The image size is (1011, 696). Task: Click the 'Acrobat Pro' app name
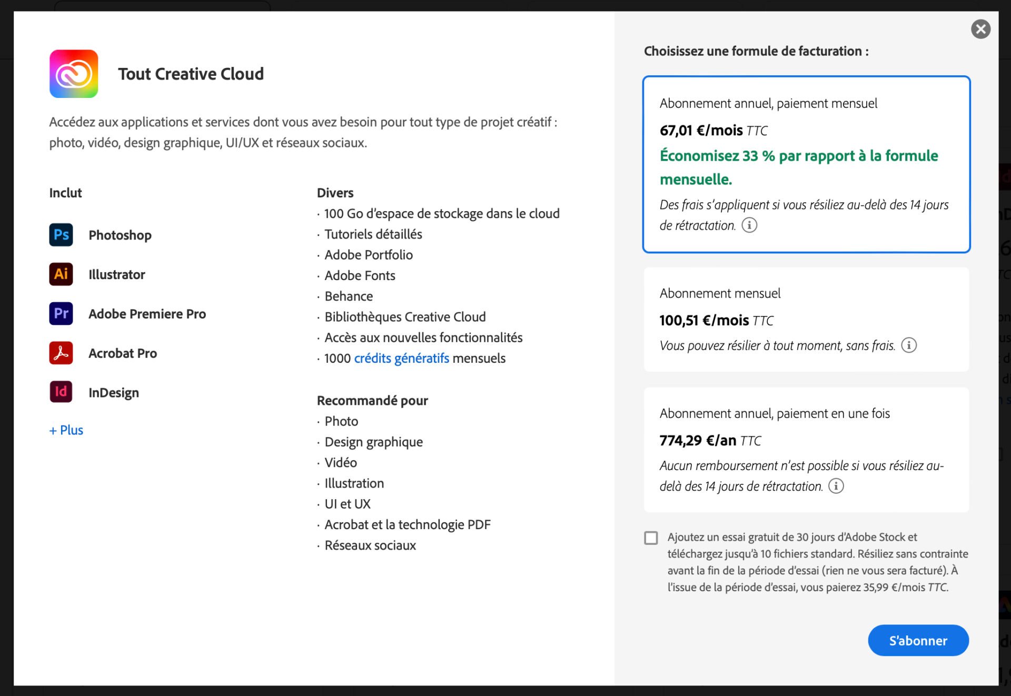(123, 353)
